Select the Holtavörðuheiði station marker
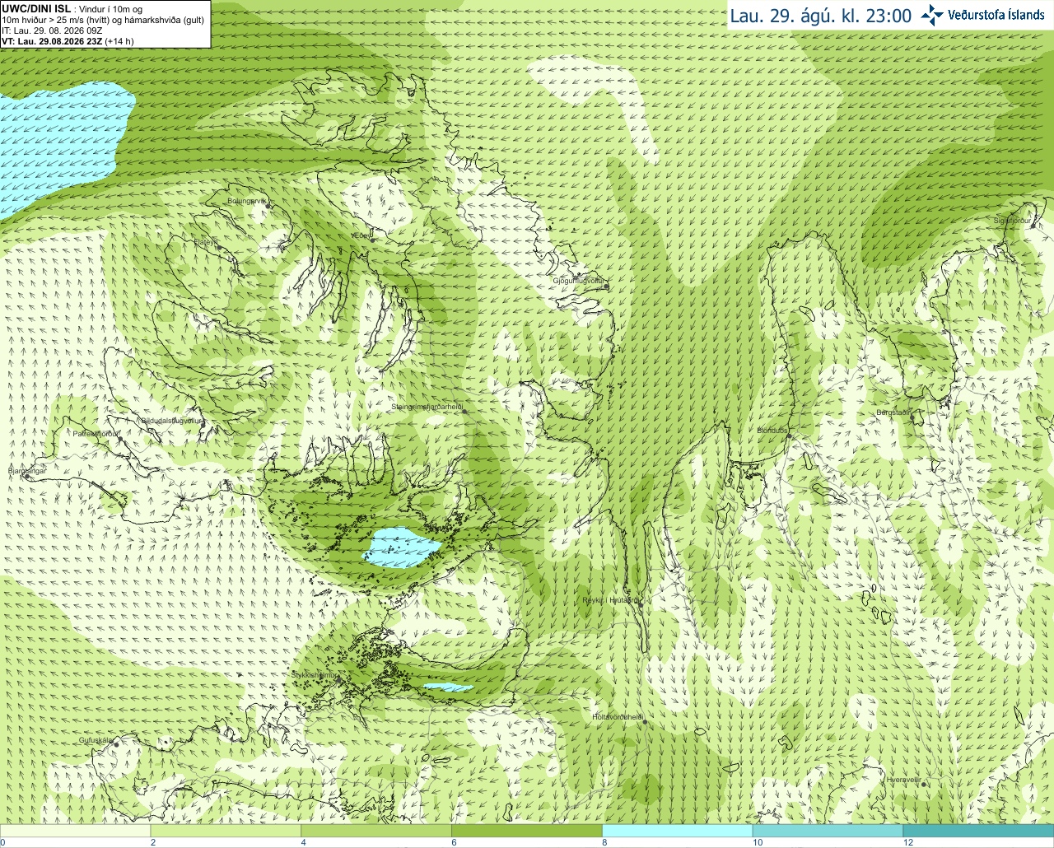 point(645,722)
